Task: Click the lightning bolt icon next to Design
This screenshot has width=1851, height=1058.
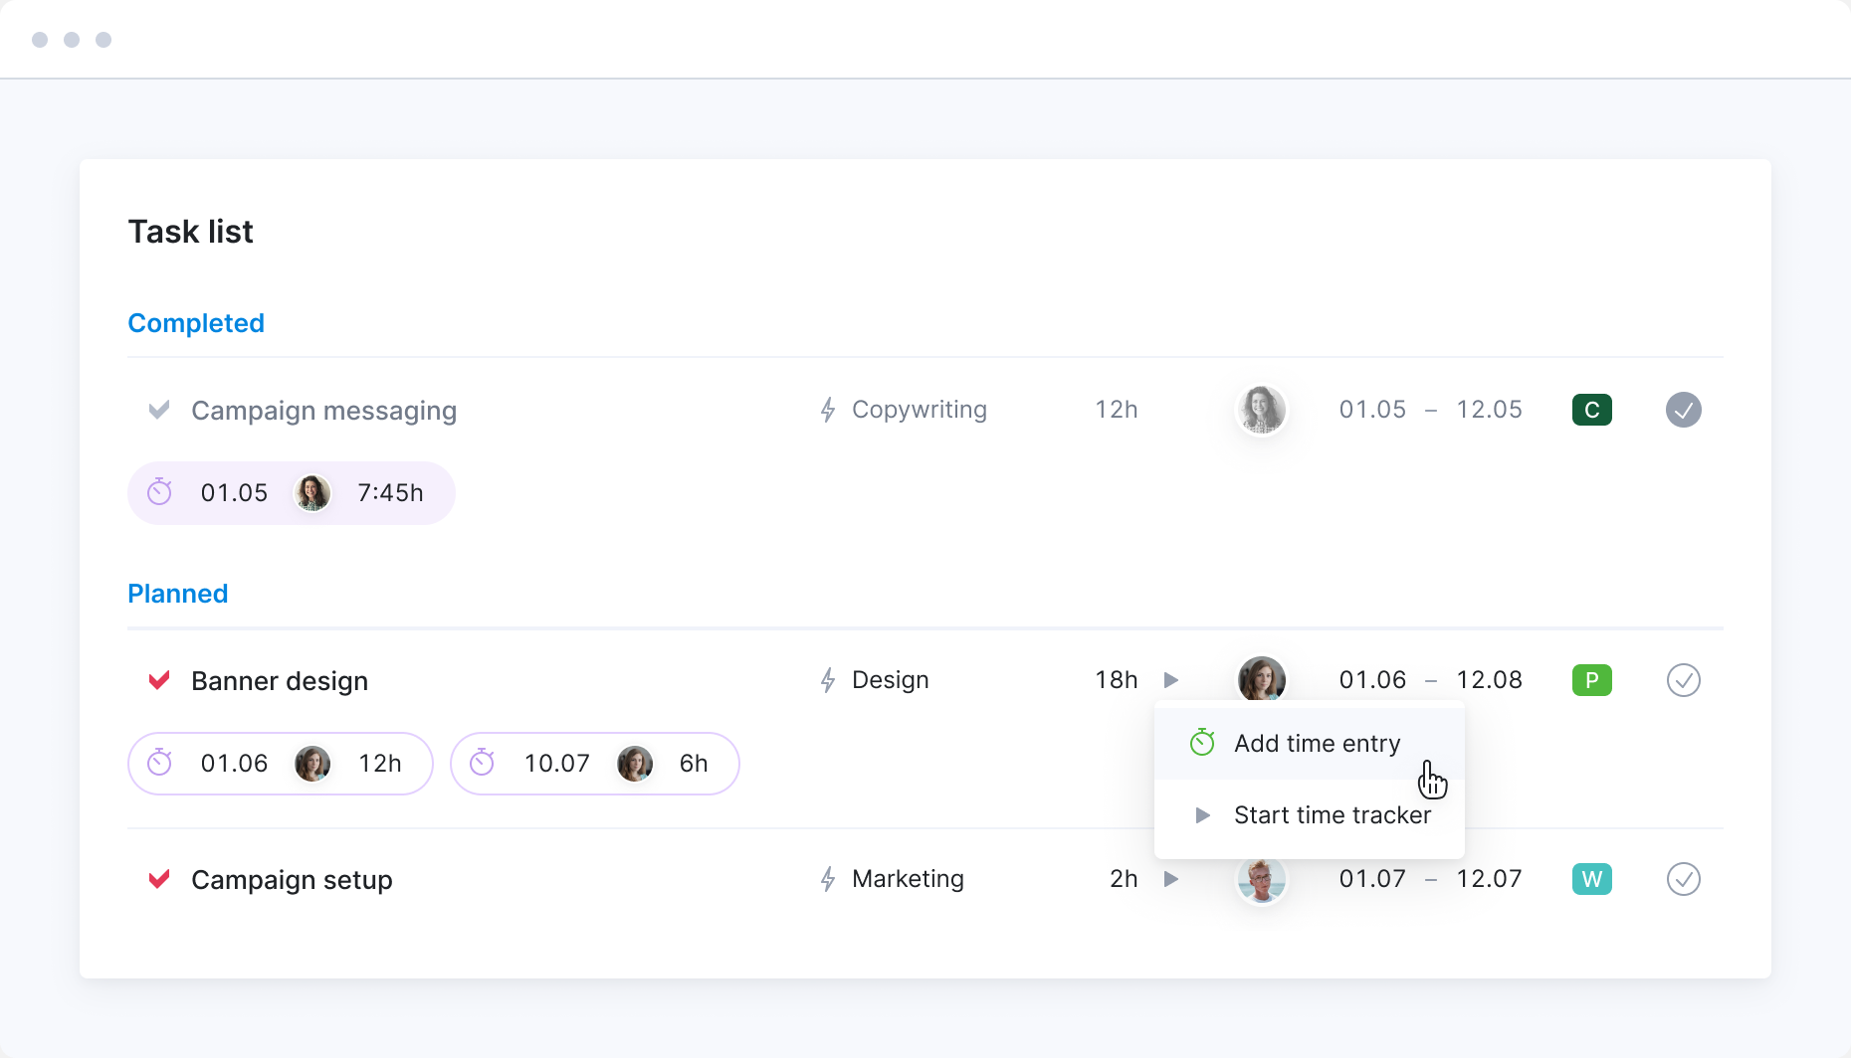Action: (828, 680)
